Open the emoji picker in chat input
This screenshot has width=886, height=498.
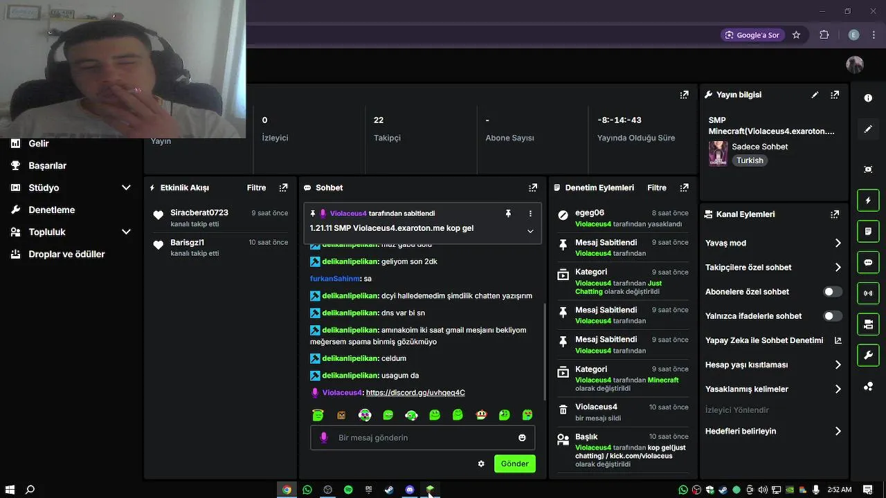coord(522,438)
